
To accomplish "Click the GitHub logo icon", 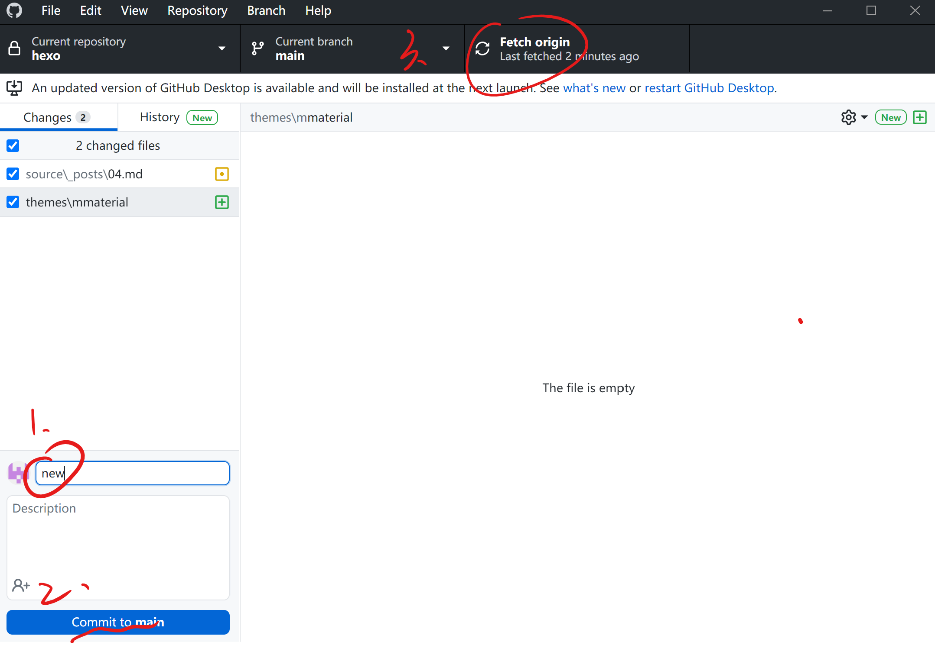I will [x=14, y=10].
